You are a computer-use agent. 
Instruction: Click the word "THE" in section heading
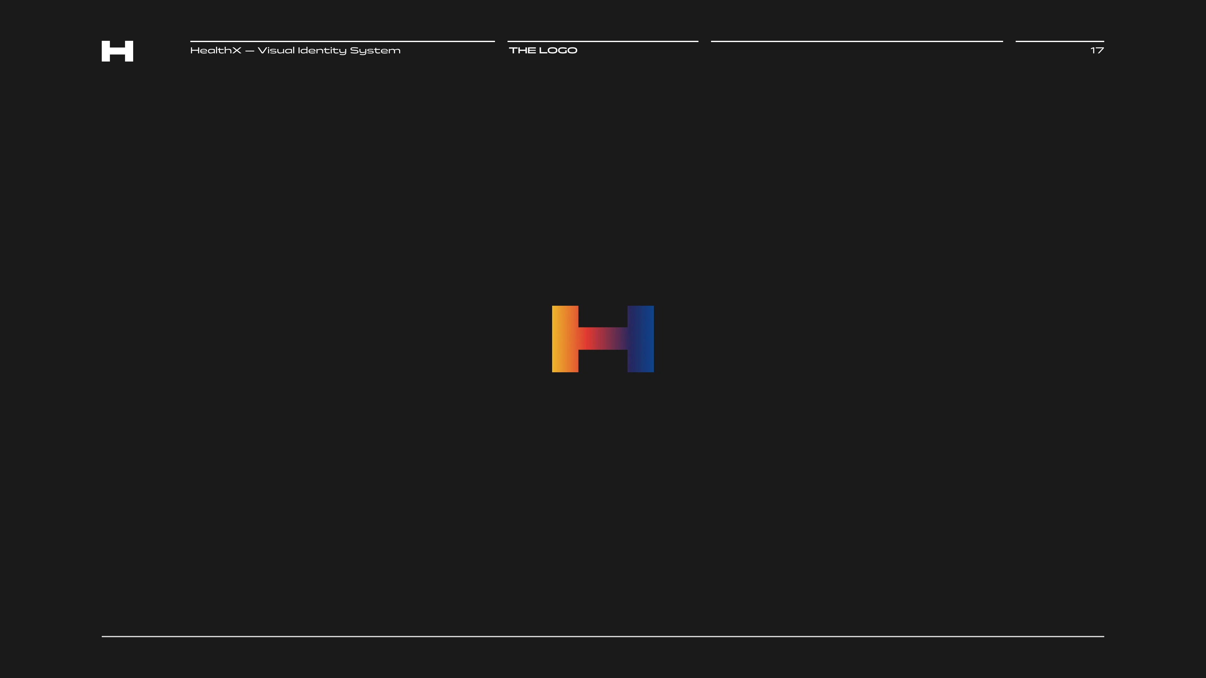522,51
